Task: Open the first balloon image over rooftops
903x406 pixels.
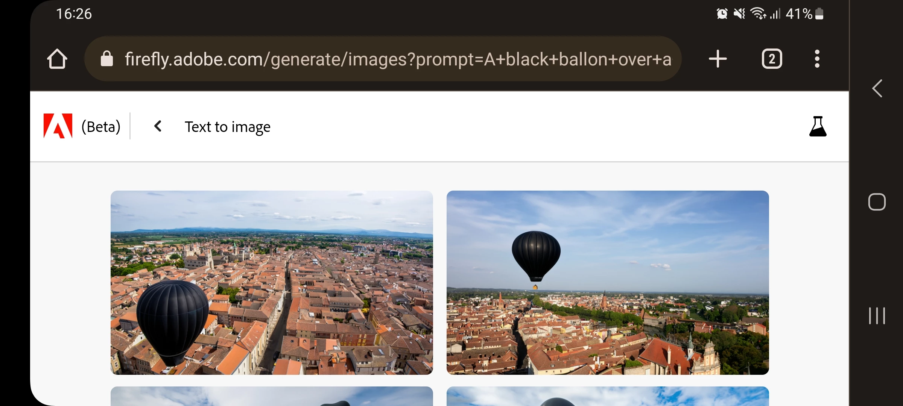Action: click(272, 283)
